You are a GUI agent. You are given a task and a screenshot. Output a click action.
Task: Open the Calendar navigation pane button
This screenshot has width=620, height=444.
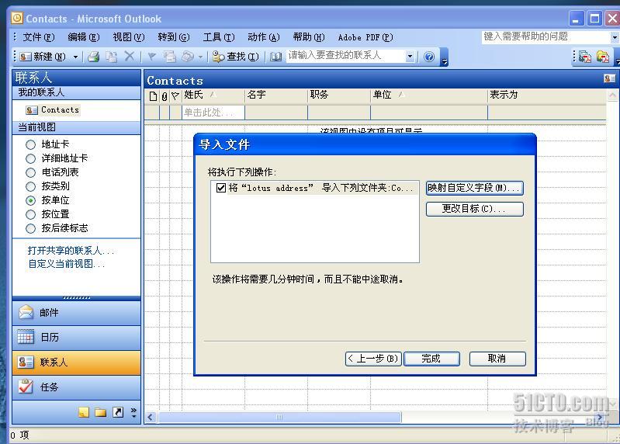(x=76, y=337)
